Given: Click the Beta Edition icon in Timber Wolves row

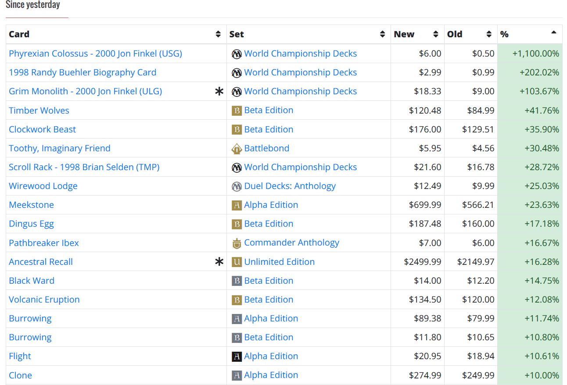Looking at the screenshot, I should 237,111.
